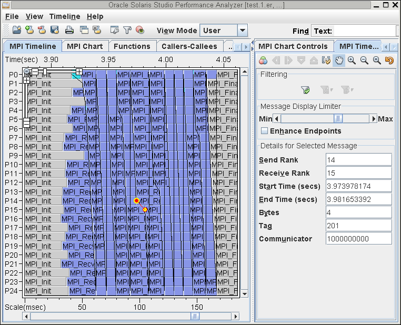Switch to the MPI Chart tab
The width and height of the screenshot is (401, 325).
(x=85, y=46)
